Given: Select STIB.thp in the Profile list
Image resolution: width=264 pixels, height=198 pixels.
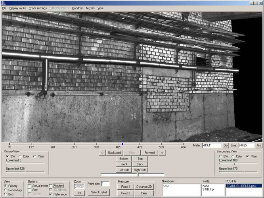Looking at the screenshot, I should (208, 189).
